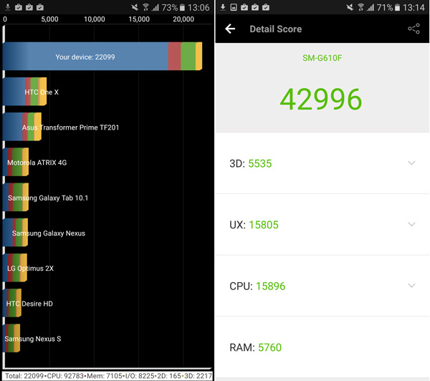This screenshot has width=430, height=381.
Task: Tap the 15,000 axis label
Action: (x=139, y=19)
